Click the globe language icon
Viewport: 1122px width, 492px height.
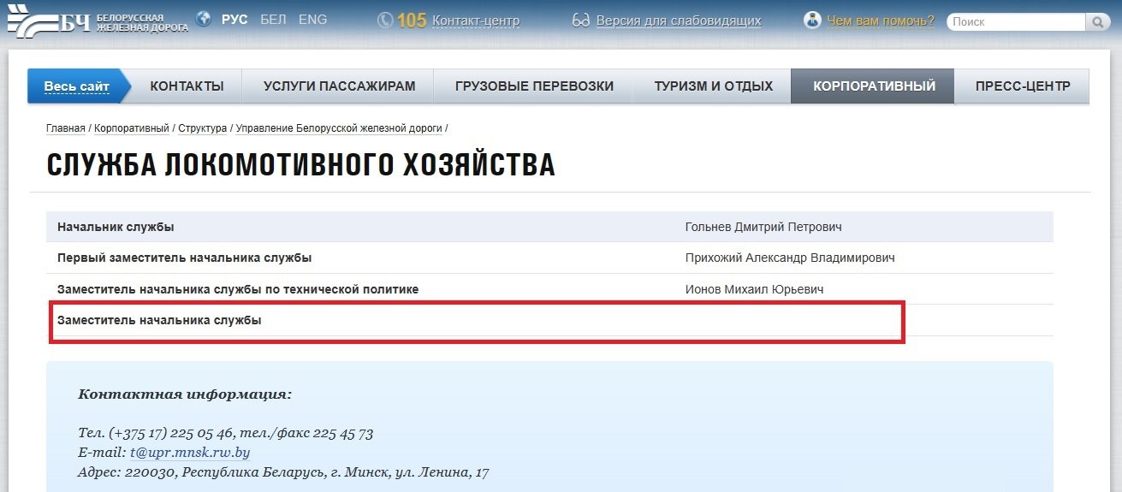tap(203, 19)
